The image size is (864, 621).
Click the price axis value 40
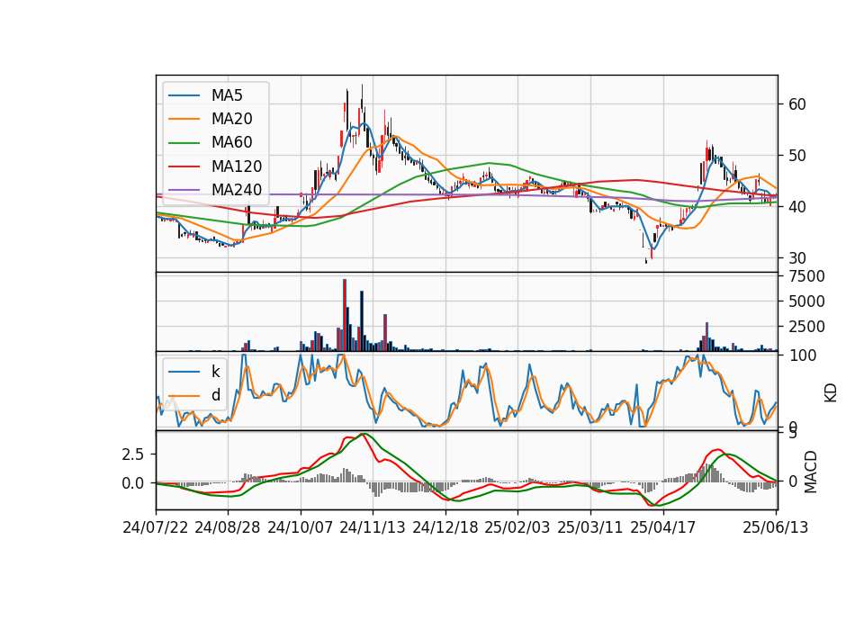796,207
